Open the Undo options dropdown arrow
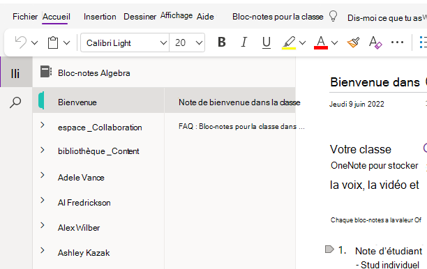Image resolution: width=427 pixels, height=269 pixels. [x=35, y=43]
